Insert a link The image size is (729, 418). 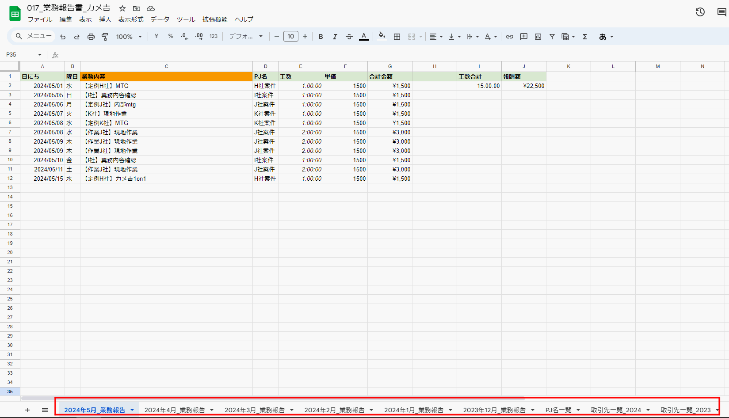click(x=510, y=37)
